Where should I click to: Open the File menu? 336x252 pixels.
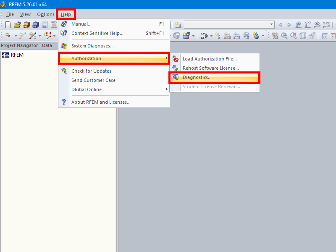pyautogui.click(x=10, y=14)
